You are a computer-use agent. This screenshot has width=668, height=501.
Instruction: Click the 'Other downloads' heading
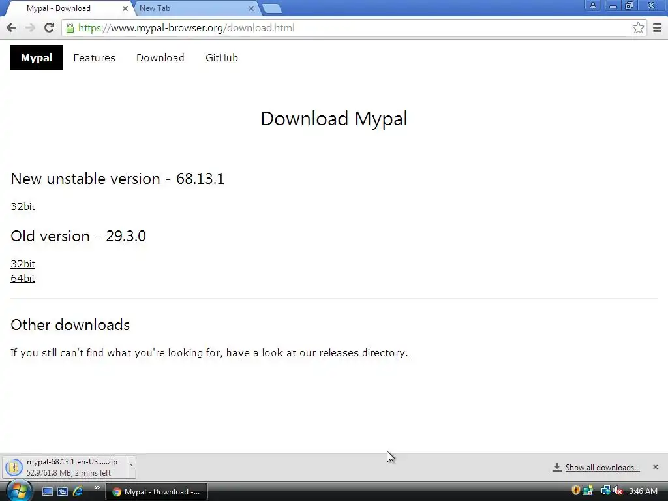click(x=70, y=325)
